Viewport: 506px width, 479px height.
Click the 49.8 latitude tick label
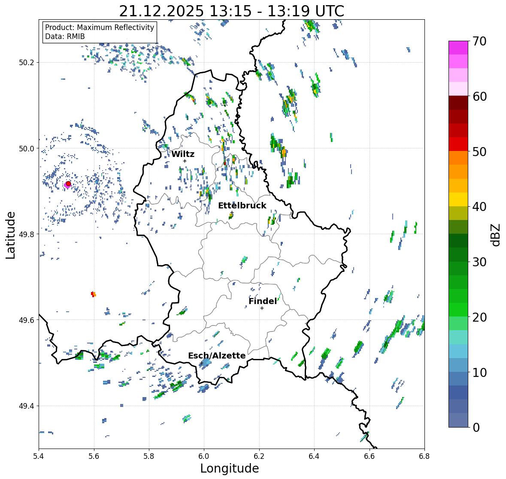click(27, 234)
